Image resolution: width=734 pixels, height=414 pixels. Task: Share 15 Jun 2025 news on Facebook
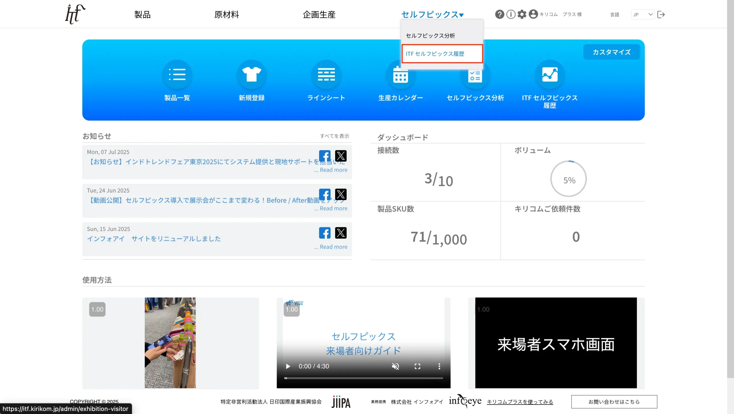click(325, 233)
